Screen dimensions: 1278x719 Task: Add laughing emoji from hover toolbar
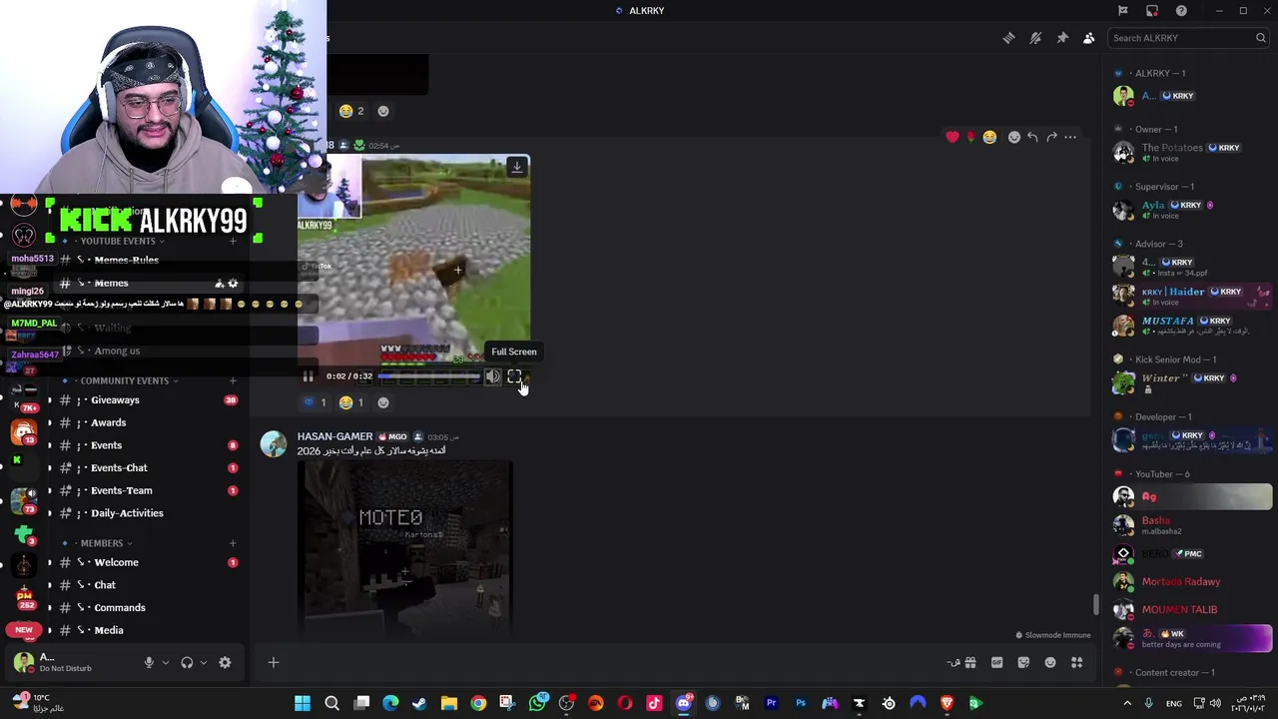click(989, 137)
